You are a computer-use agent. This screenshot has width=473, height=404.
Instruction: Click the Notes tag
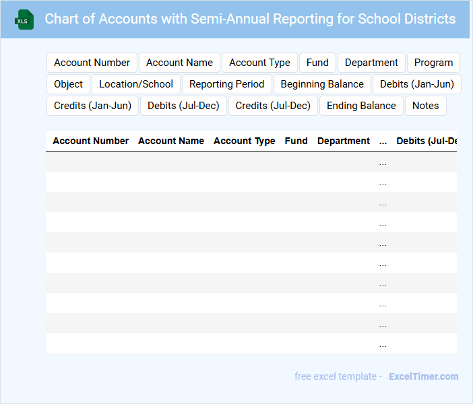pyautogui.click(x=425, y=106)
